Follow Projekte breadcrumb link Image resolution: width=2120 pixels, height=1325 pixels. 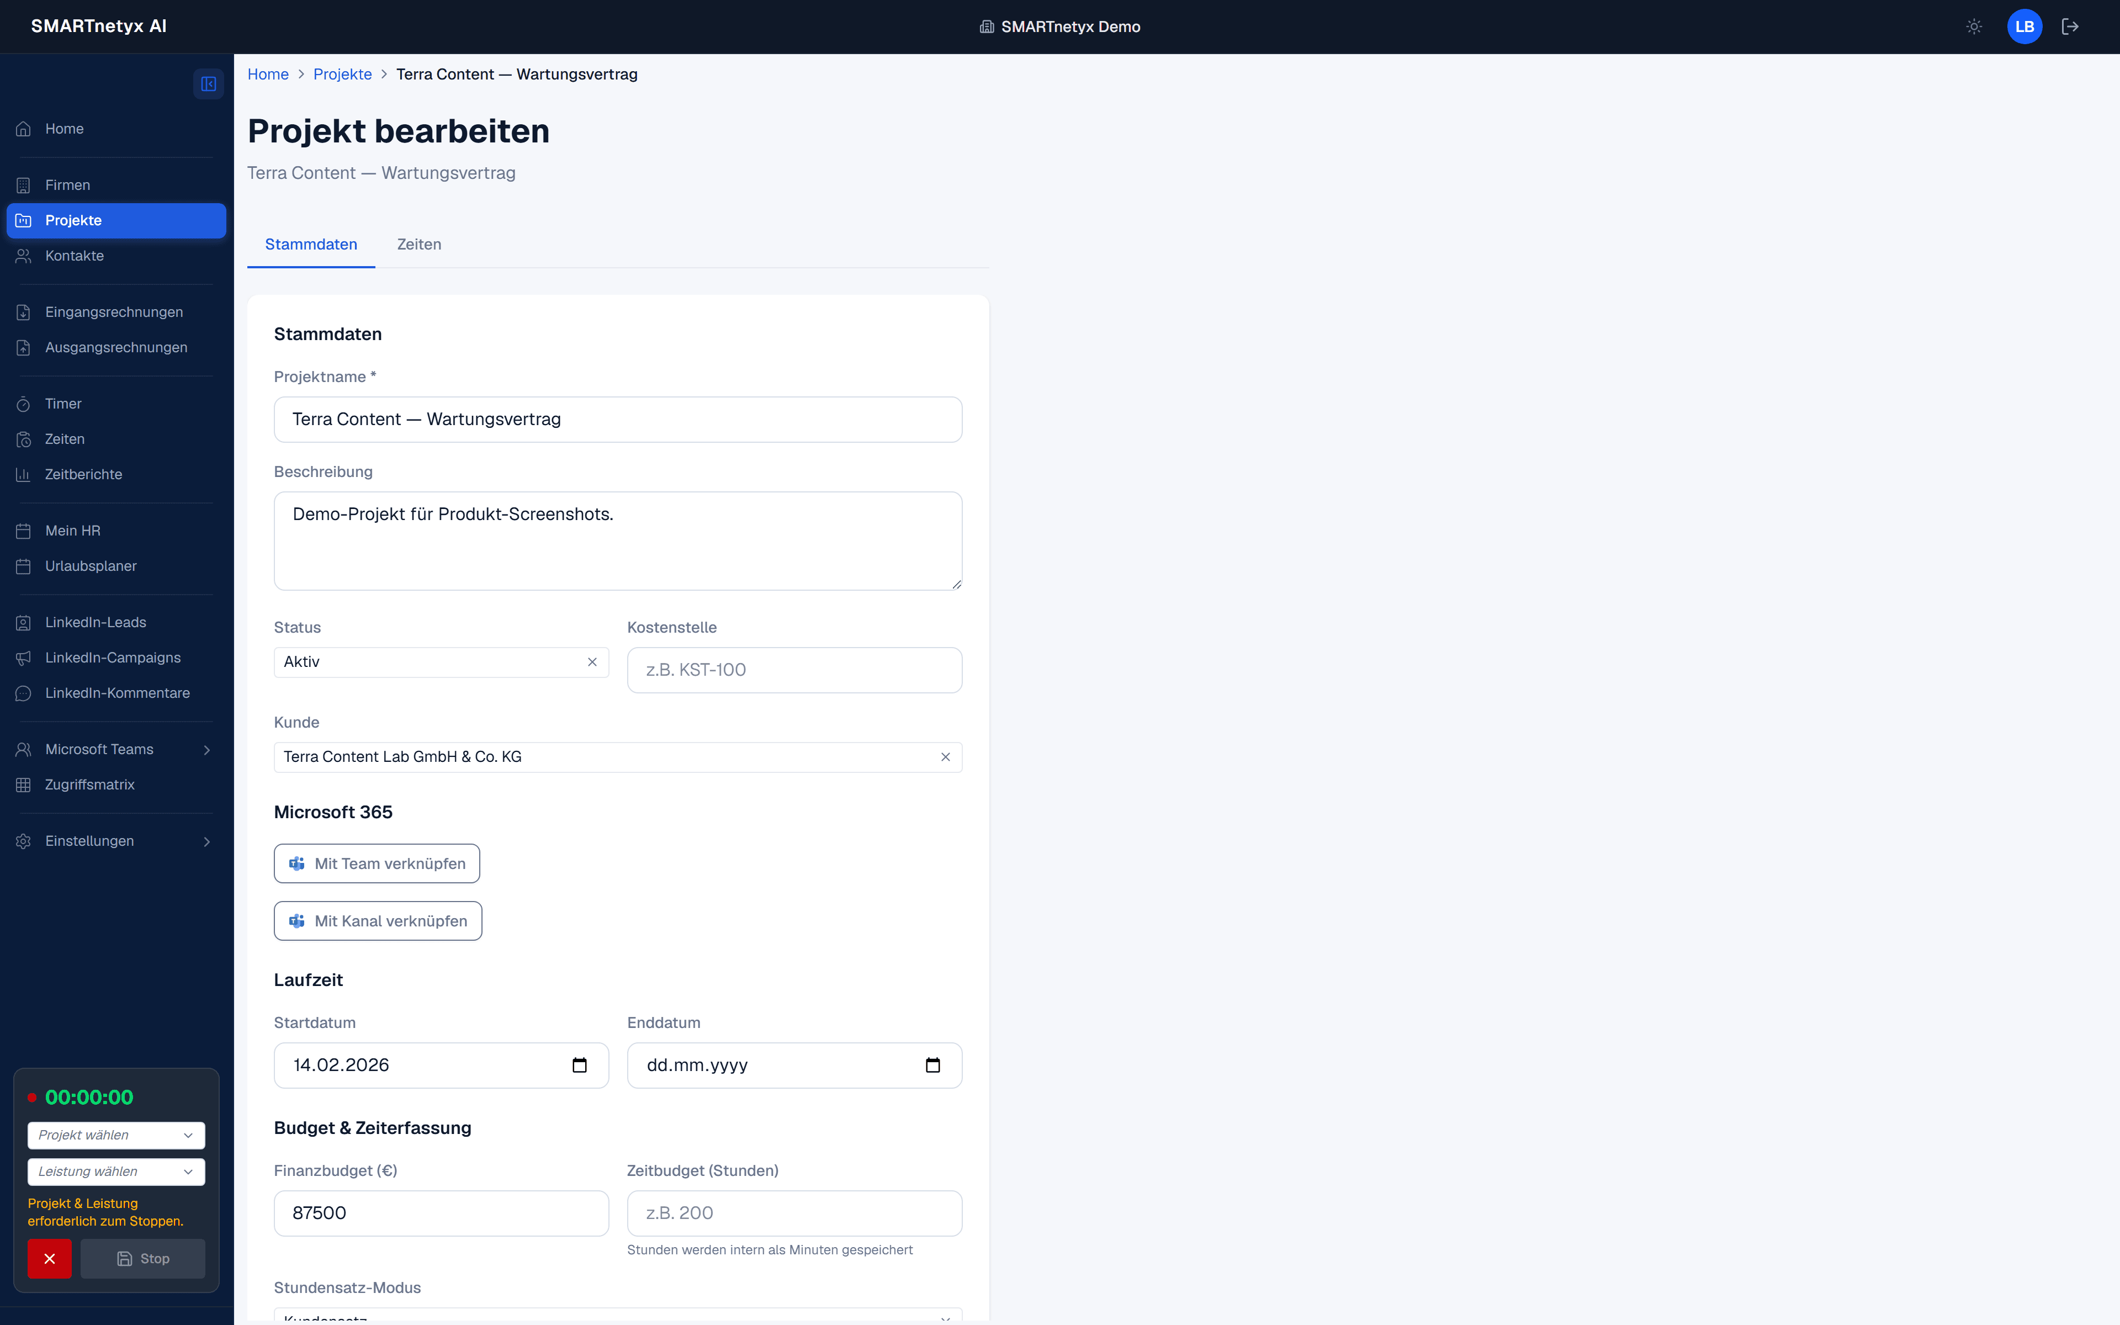point(342,75)
